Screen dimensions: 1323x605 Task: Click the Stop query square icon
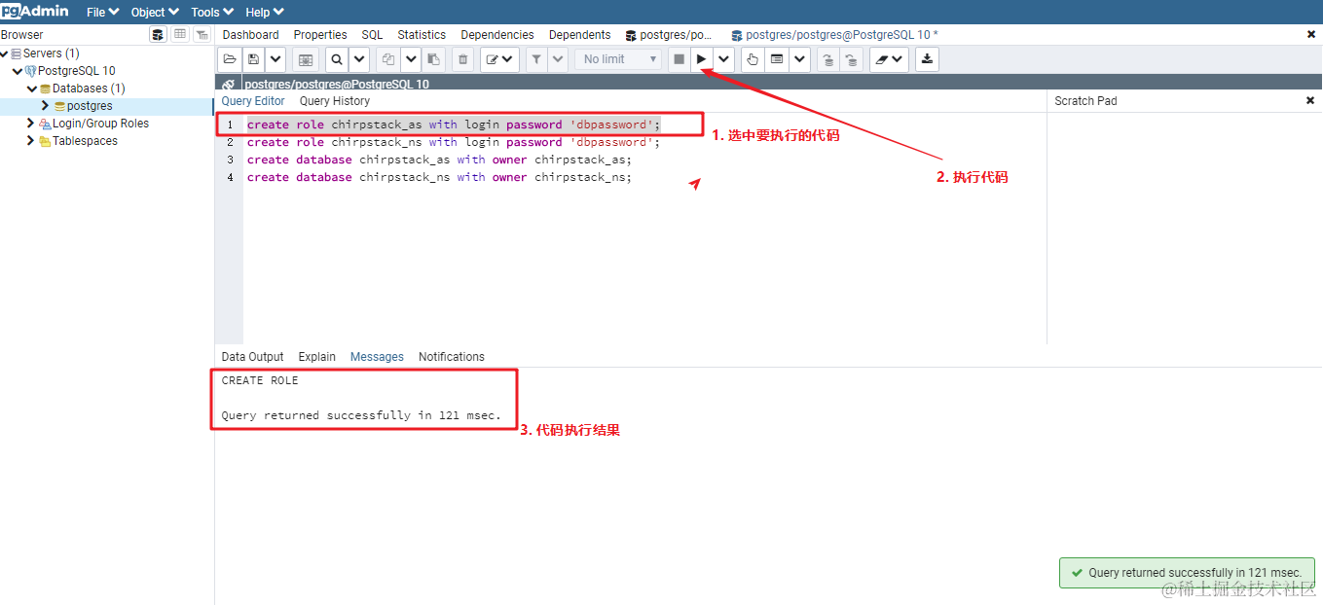point(680,59)
